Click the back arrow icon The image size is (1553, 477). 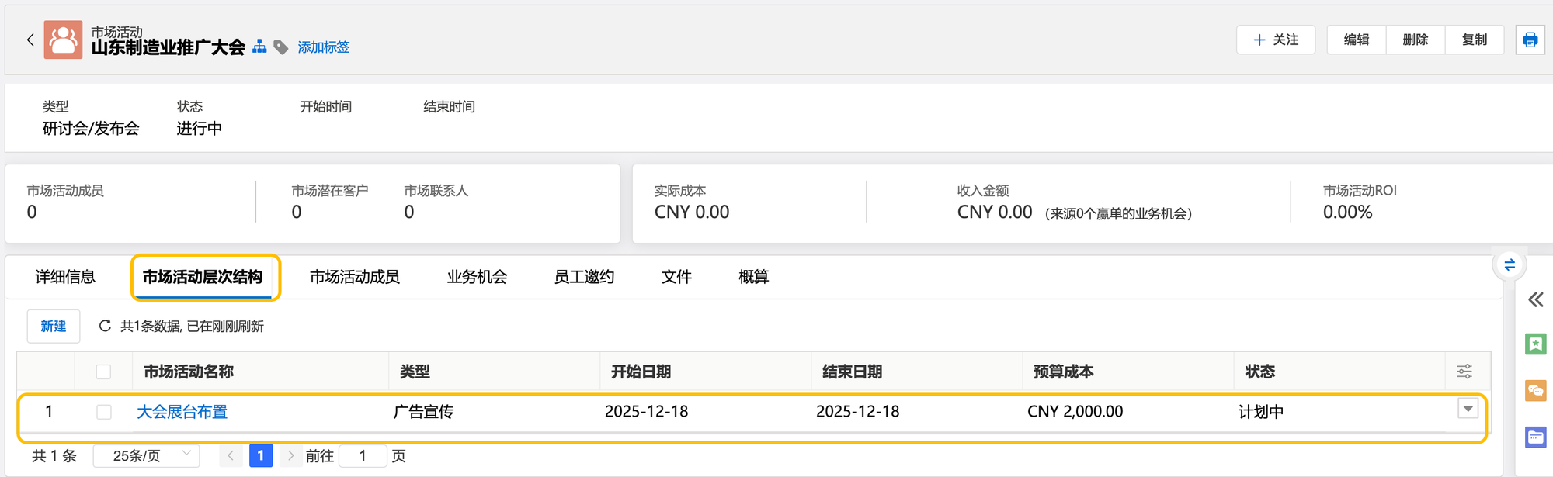coord(30,40)
